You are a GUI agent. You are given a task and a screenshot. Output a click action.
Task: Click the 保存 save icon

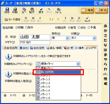pos(7,11)
